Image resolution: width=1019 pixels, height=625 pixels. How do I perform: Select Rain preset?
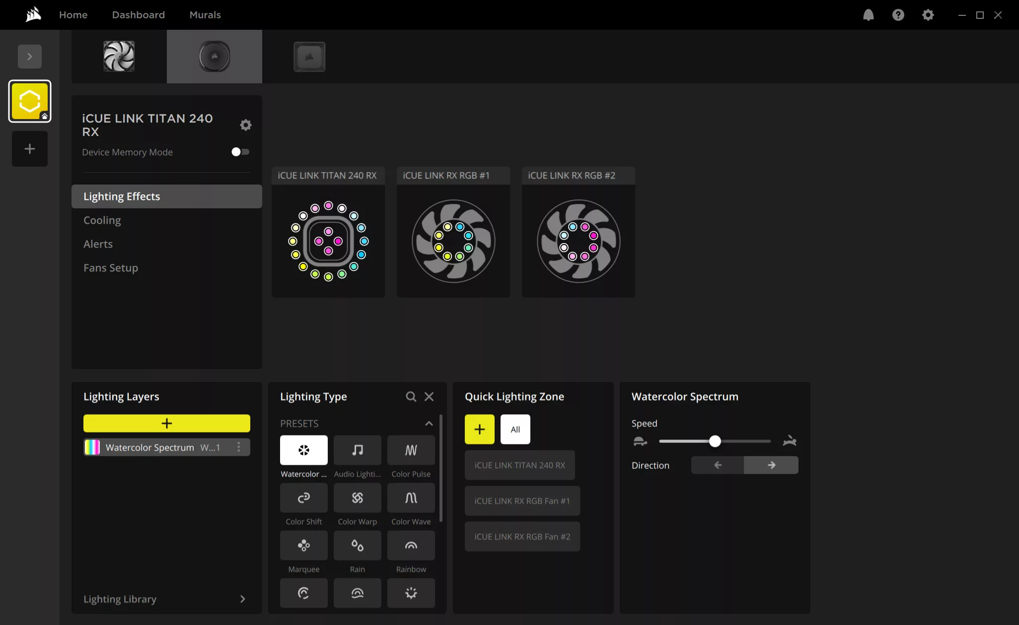[x=358, y=546]
